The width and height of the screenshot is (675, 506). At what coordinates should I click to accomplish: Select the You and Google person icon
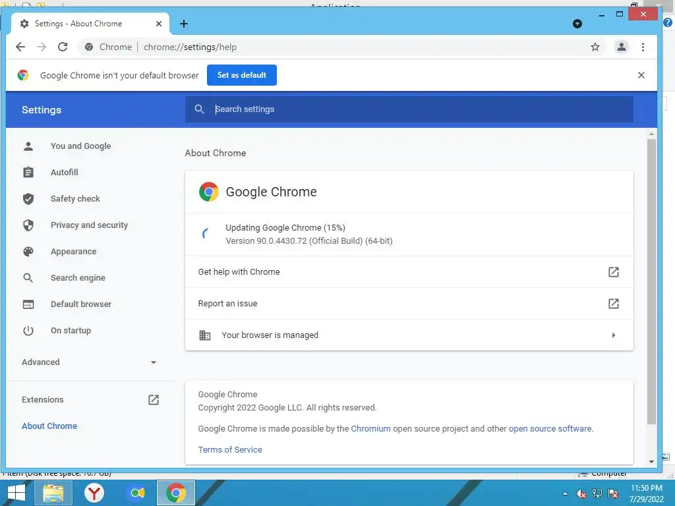tap(28, 146)
